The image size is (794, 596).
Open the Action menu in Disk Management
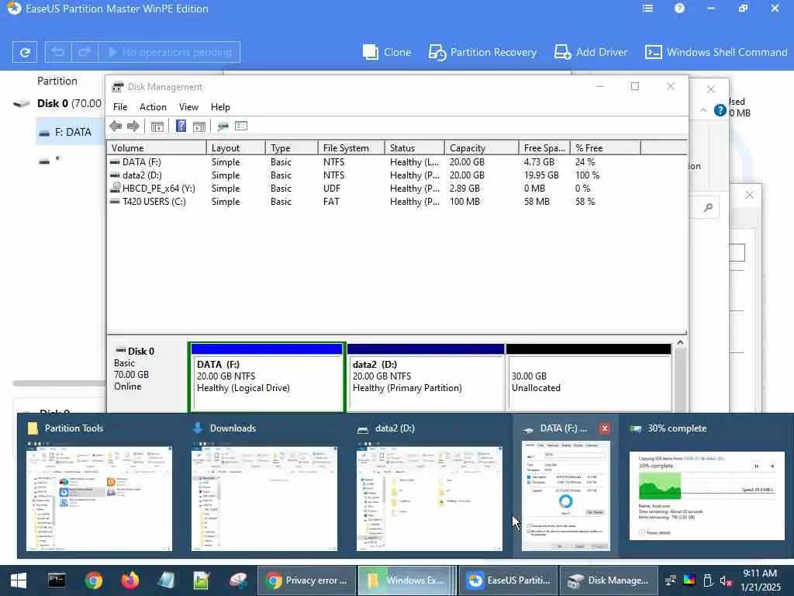153,107
